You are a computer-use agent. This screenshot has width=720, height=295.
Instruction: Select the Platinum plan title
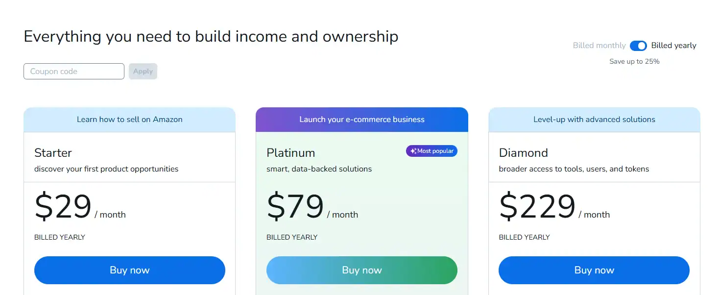click(290, 153)
